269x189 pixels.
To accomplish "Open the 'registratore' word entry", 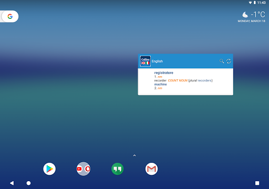I will click(163, 73).
